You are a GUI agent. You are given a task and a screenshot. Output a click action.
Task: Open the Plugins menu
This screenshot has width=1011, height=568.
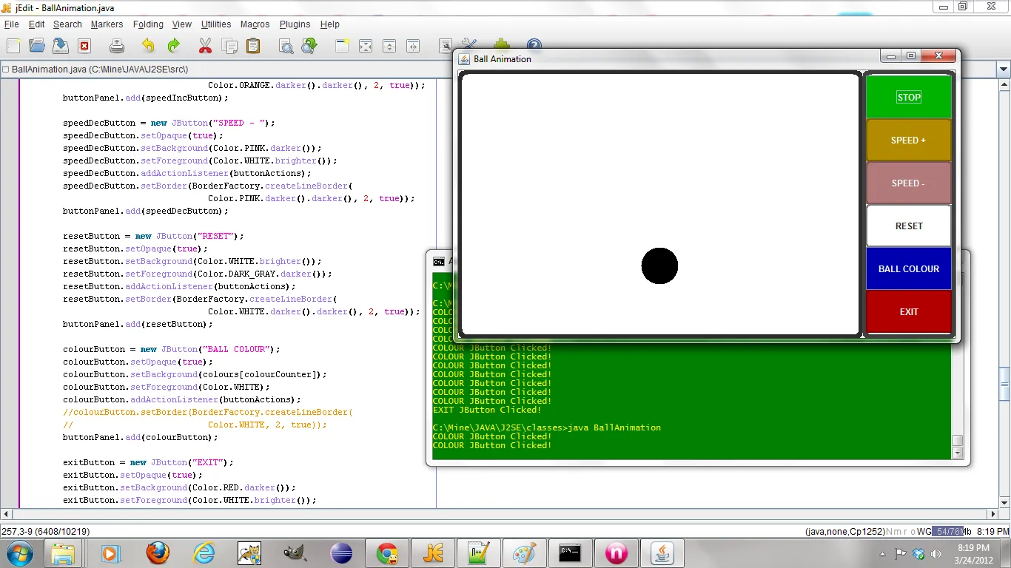tap(295, 24)
